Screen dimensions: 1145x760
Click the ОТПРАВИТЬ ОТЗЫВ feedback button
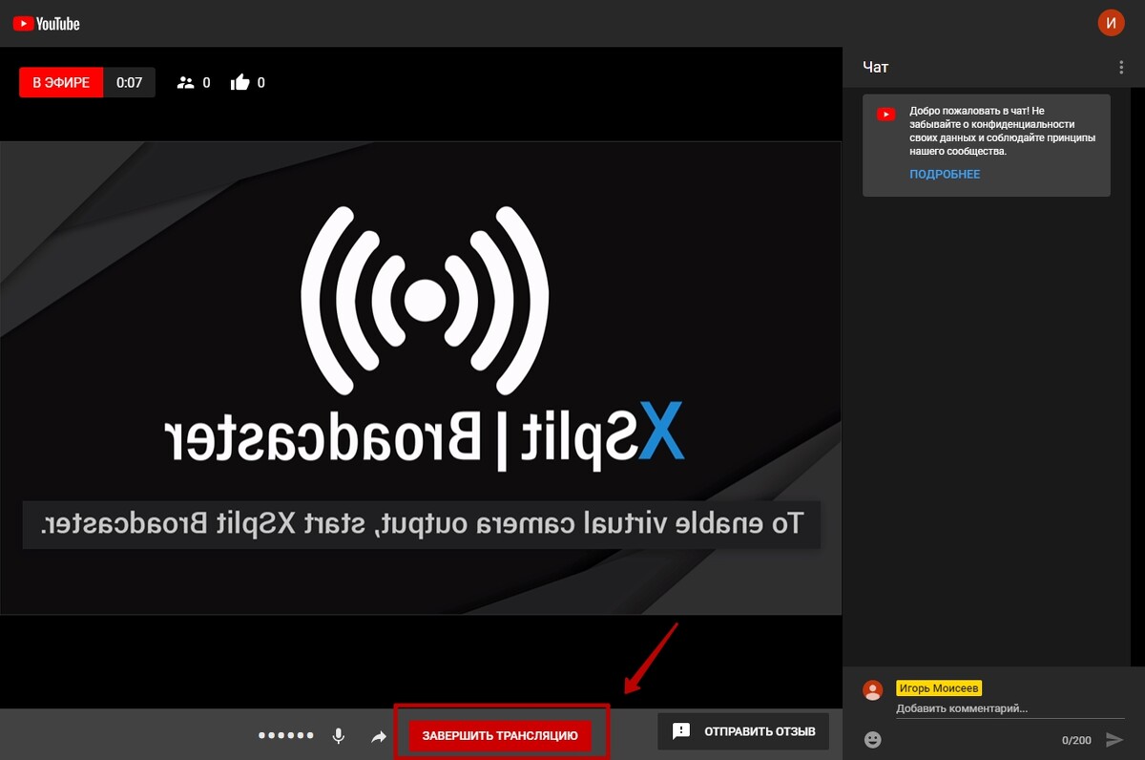(x=743, y=732)
